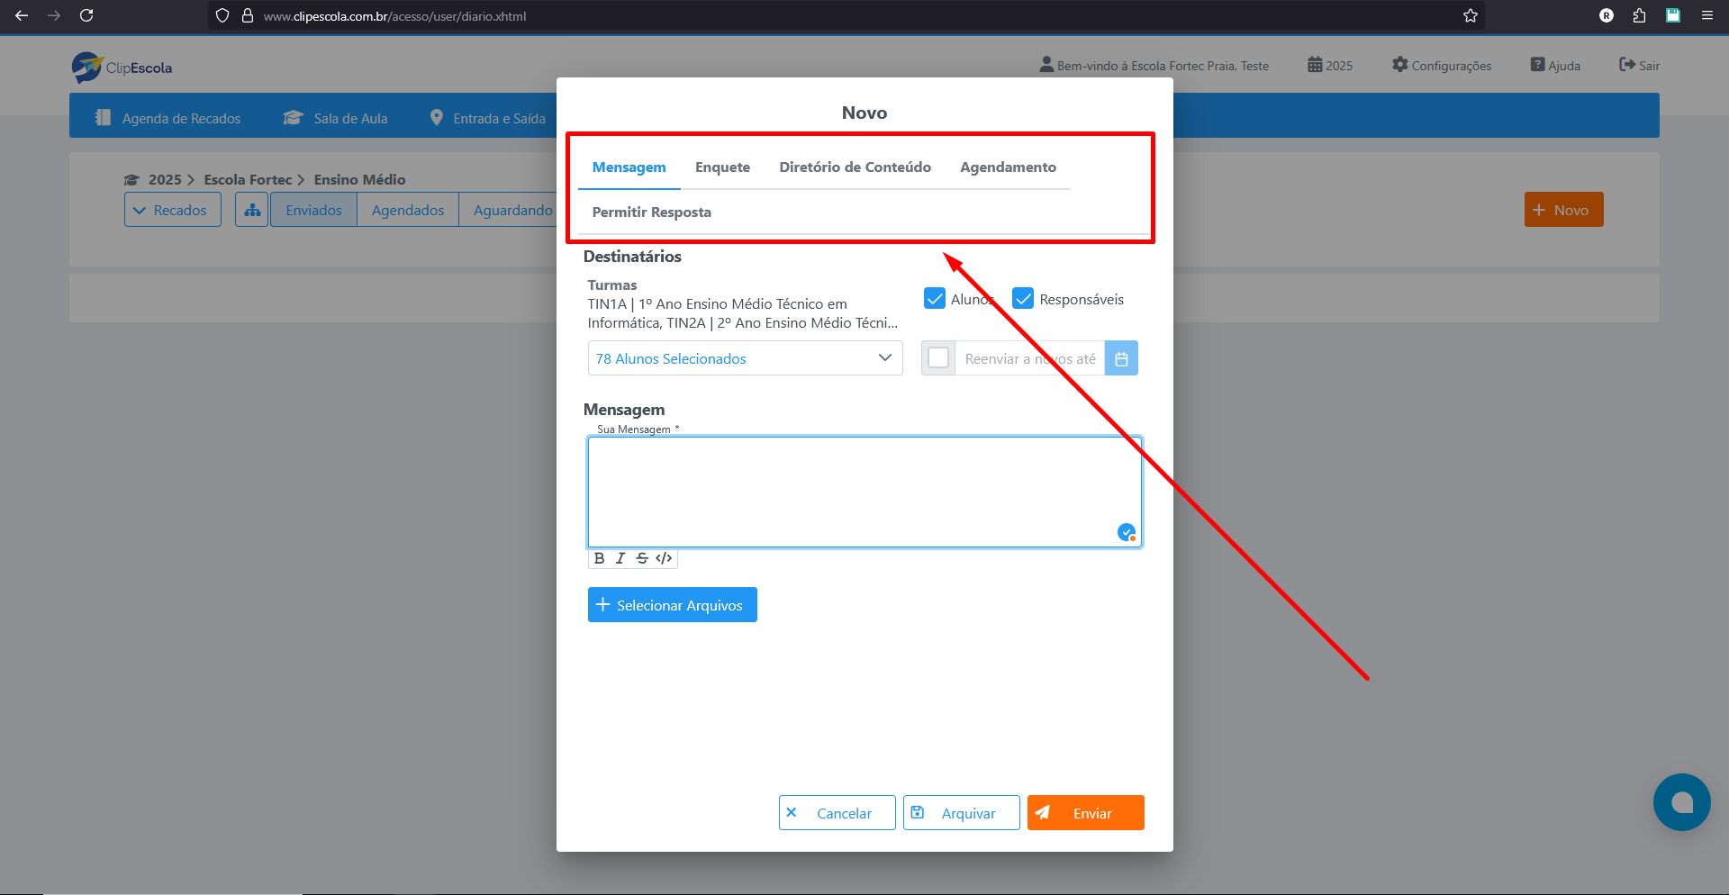
Task: Apply strikethrough formatting
Action: click(642, 558)
